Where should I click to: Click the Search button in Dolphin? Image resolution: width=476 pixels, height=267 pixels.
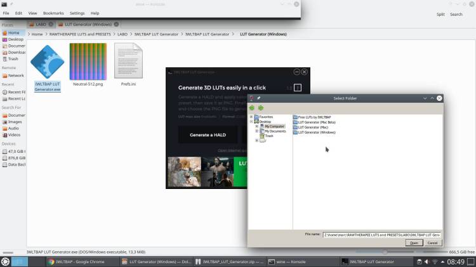point(456,14)
